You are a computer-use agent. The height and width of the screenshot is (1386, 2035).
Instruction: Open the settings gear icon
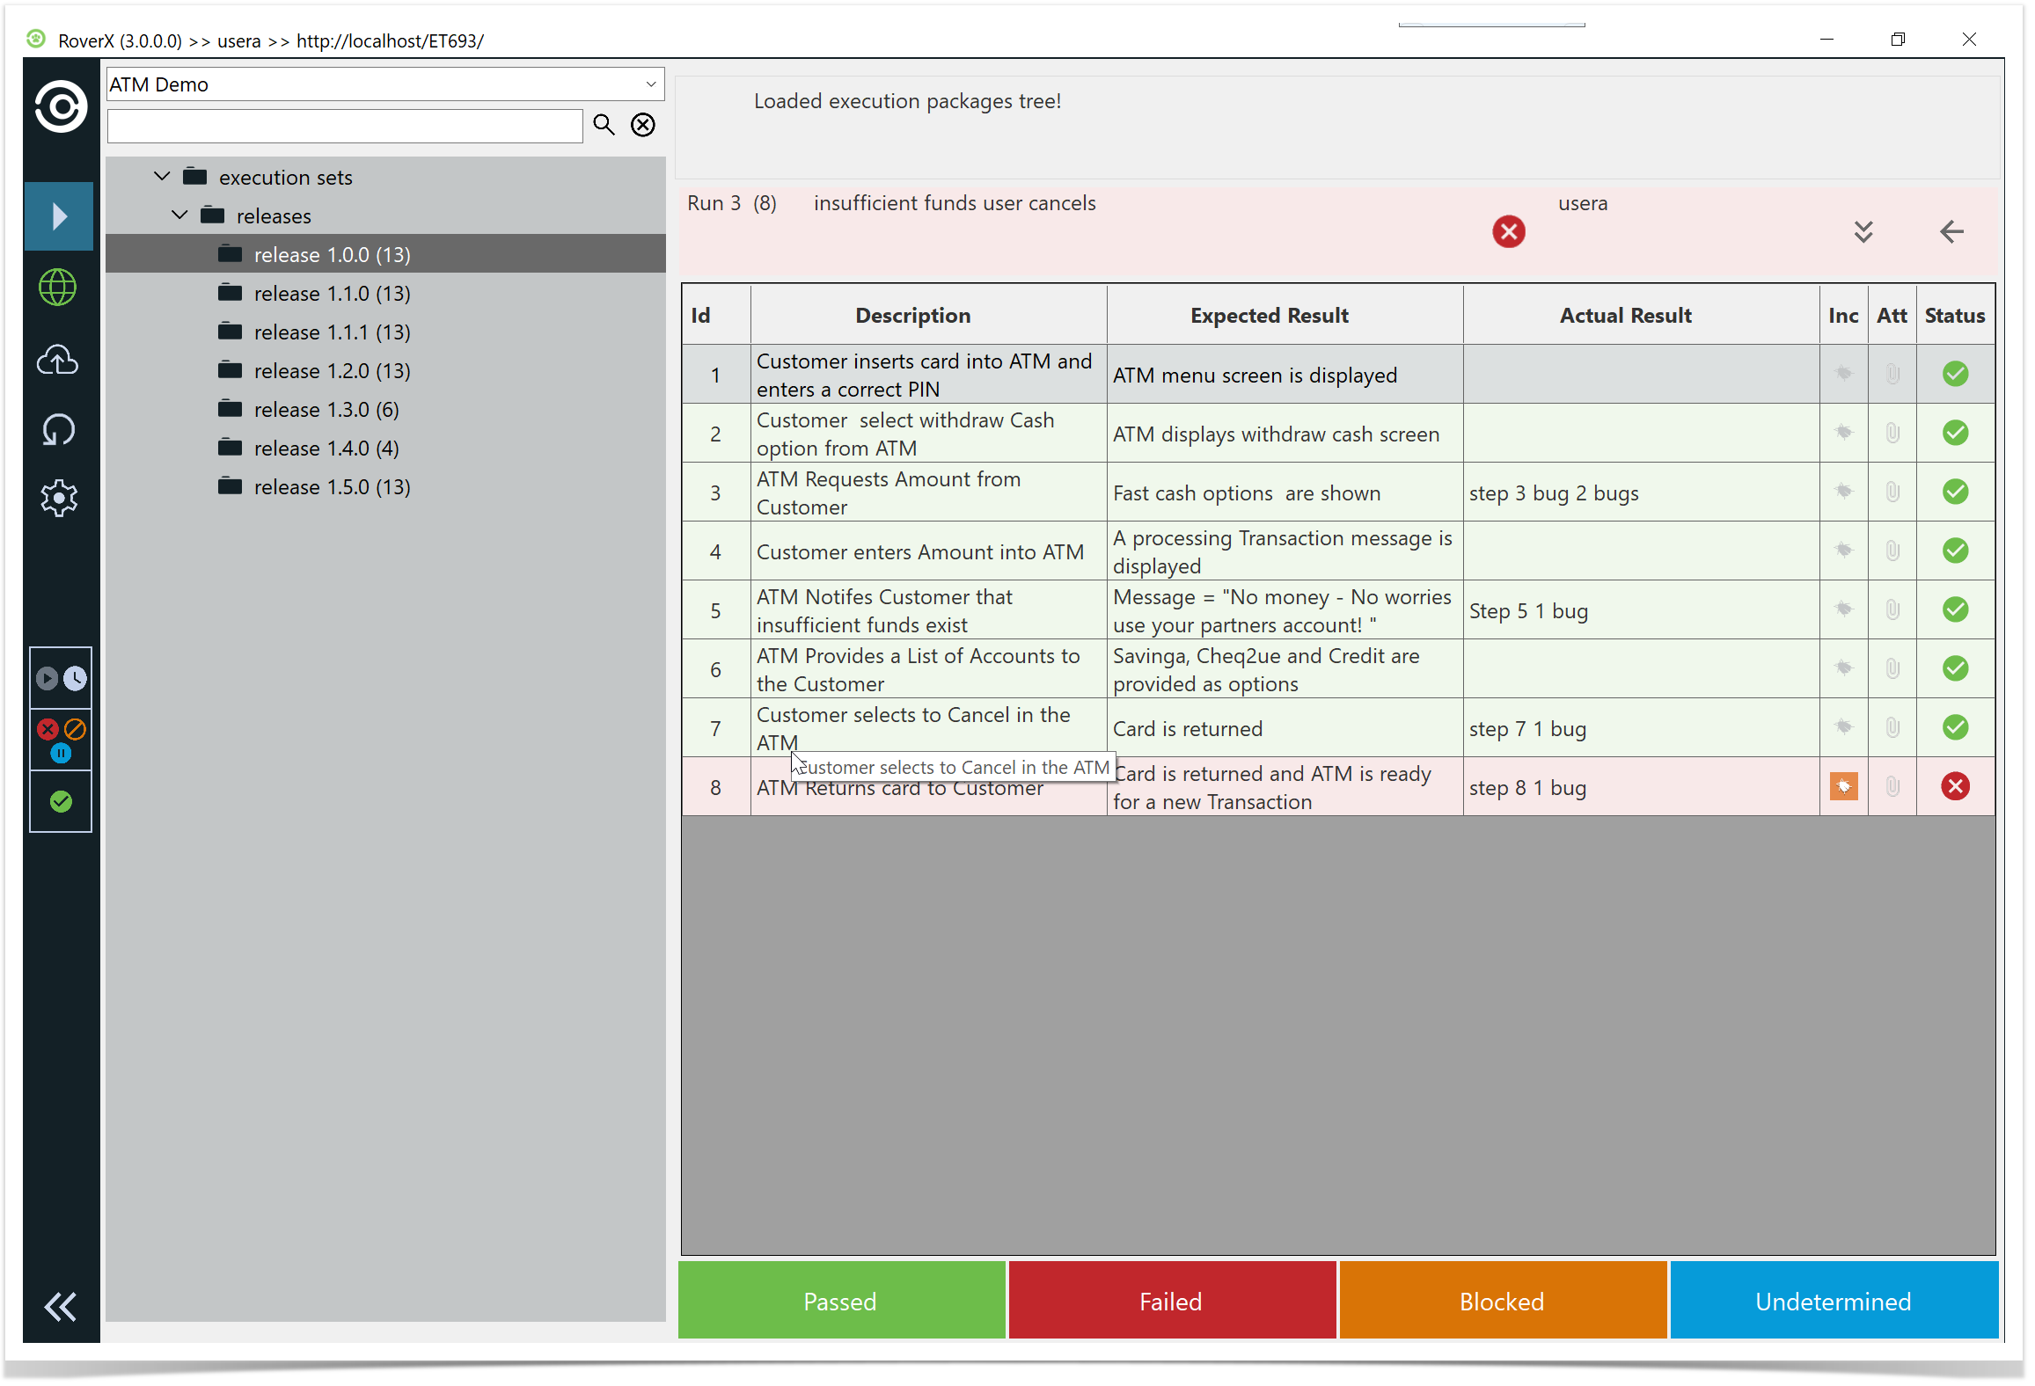[58, 499]
